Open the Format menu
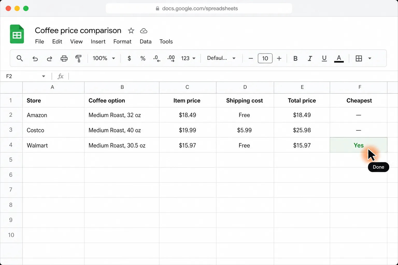Image resolution: width=398 pixels, height=265 pixels. click(x=122, y=42)
